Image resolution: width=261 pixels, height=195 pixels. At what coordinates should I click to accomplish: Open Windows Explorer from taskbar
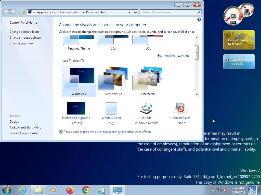point(38,190)
